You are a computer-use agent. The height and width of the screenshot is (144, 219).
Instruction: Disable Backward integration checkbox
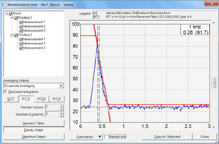tap(6, 92)
